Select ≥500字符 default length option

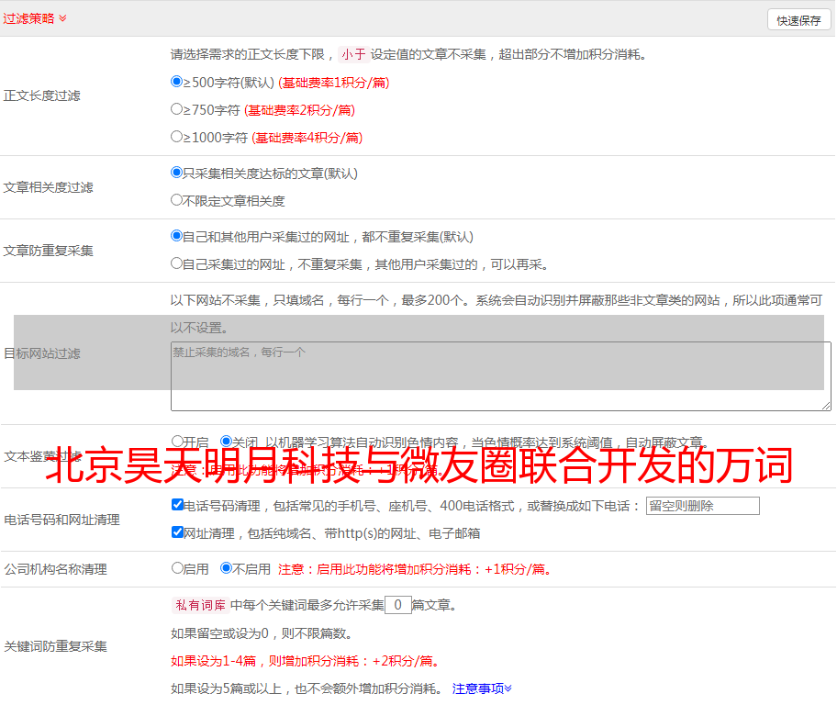pyautogui.click(x=177, y=82)
